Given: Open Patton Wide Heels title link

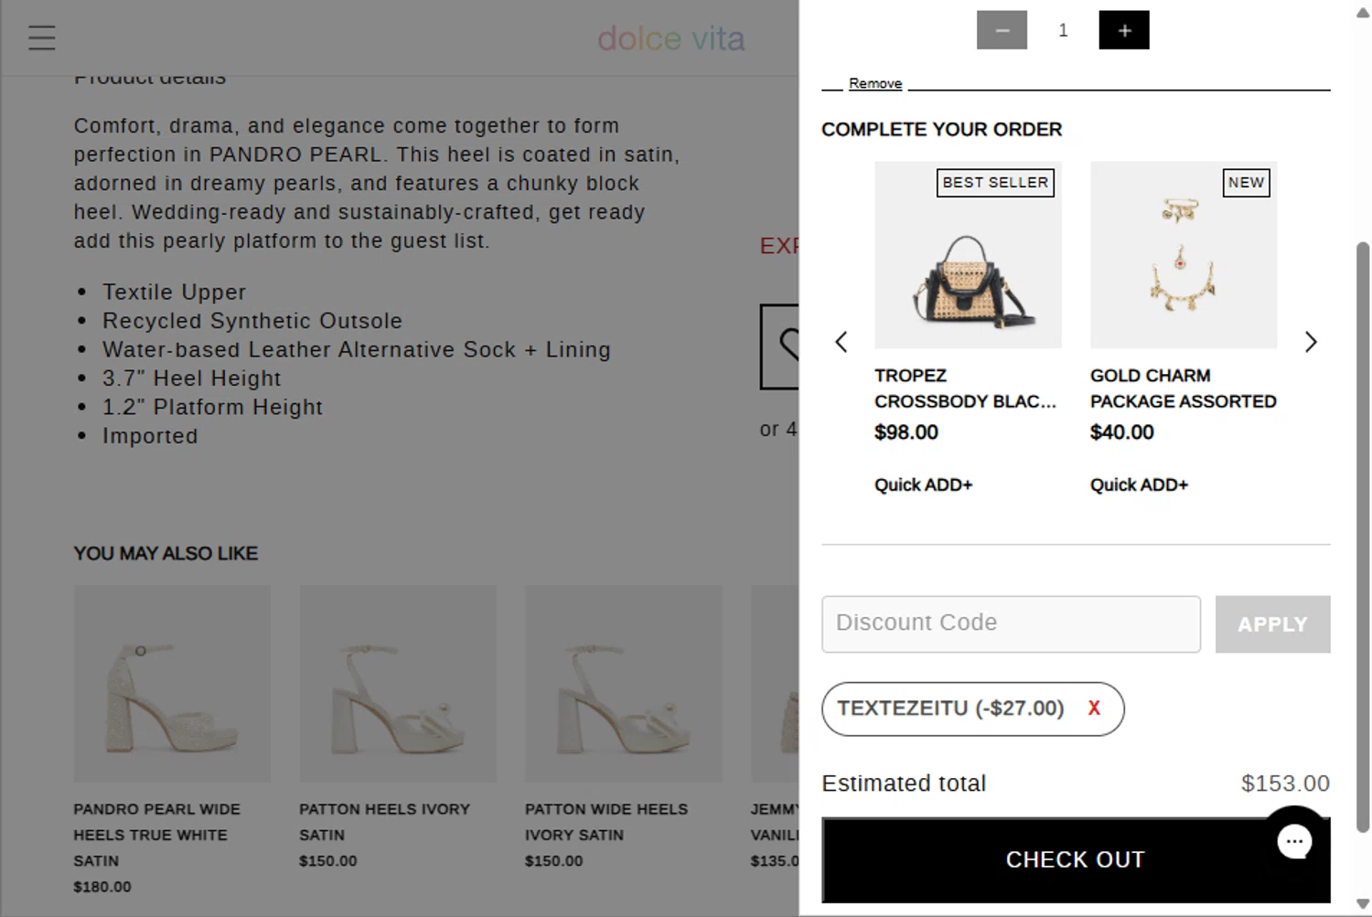Looking at the screenshot, I should tap(606, 822).
